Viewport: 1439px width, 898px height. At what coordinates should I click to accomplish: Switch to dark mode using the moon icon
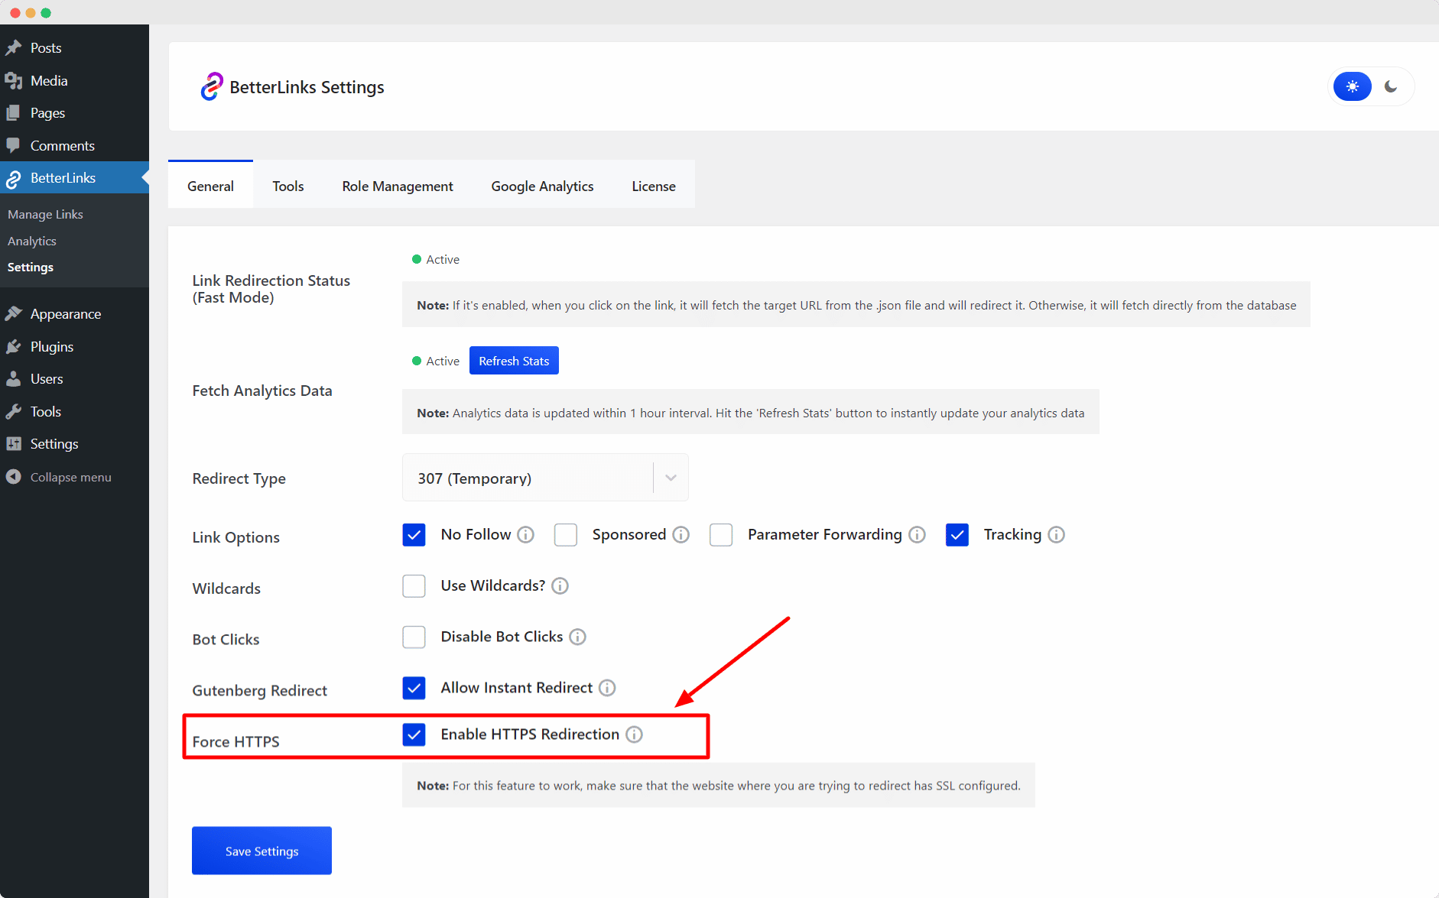1392,86
